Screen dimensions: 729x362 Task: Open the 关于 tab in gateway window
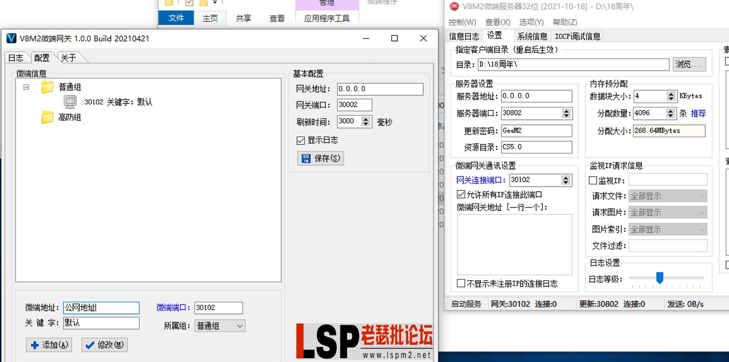pyautogui.click(x=69, y=58)
